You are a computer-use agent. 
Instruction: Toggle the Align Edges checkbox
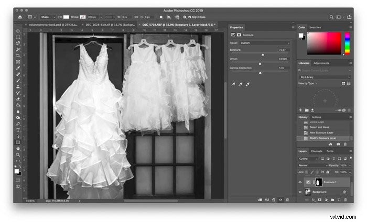point(190,17)
